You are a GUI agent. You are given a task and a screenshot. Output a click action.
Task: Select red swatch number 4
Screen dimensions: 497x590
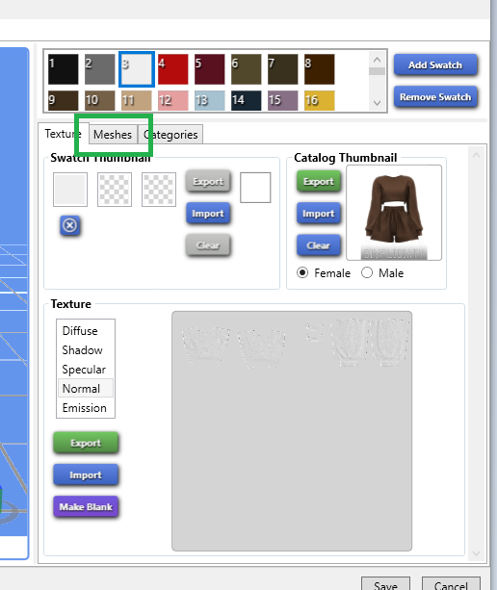(172, 69)
